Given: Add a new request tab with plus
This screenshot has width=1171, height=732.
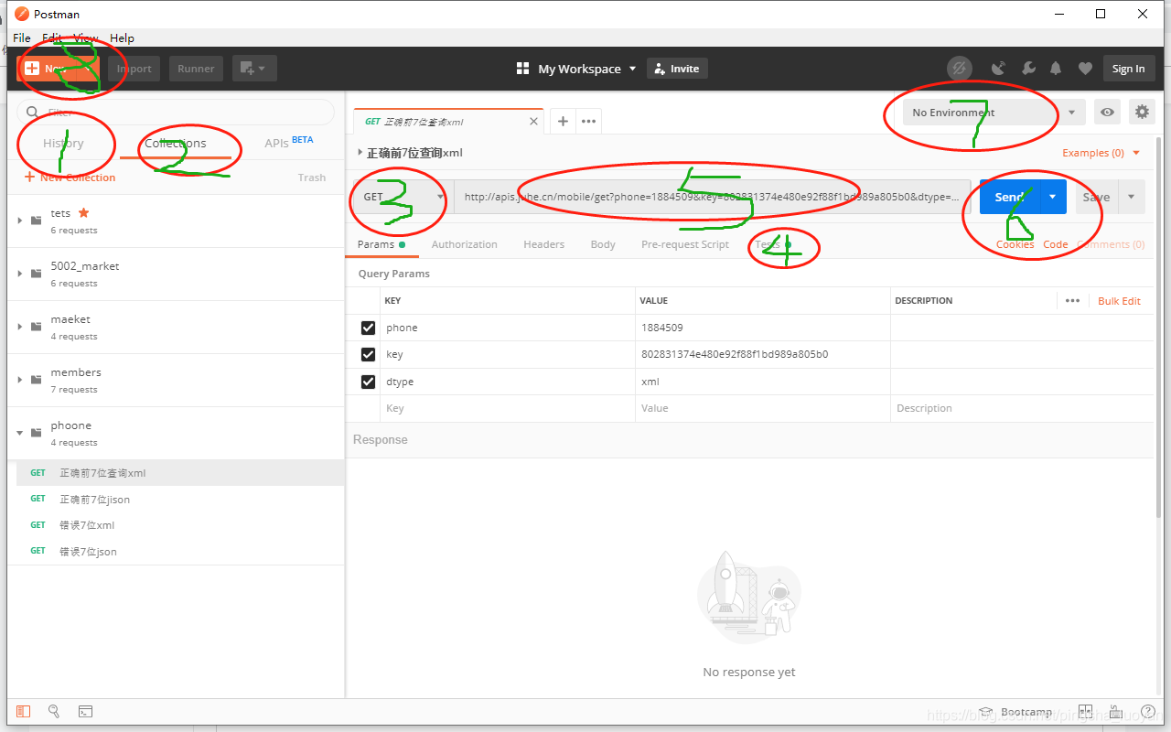Looking at the screenshot, I should [563, 121].
